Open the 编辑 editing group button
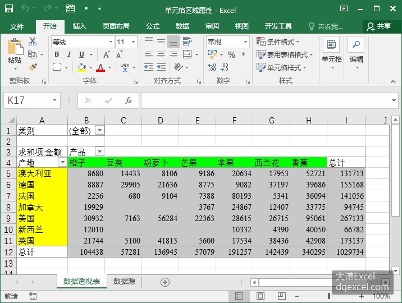This screenshot has height=303, width=402. [x=357, y=53]
